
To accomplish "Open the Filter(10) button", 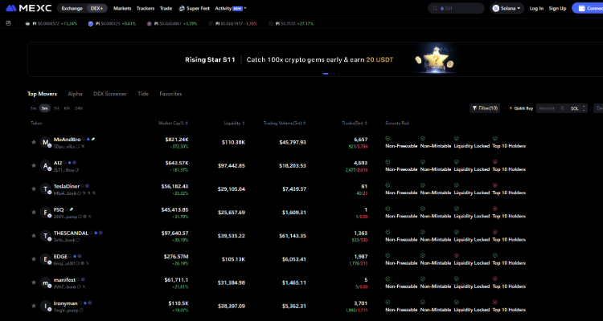I will 485,108.
